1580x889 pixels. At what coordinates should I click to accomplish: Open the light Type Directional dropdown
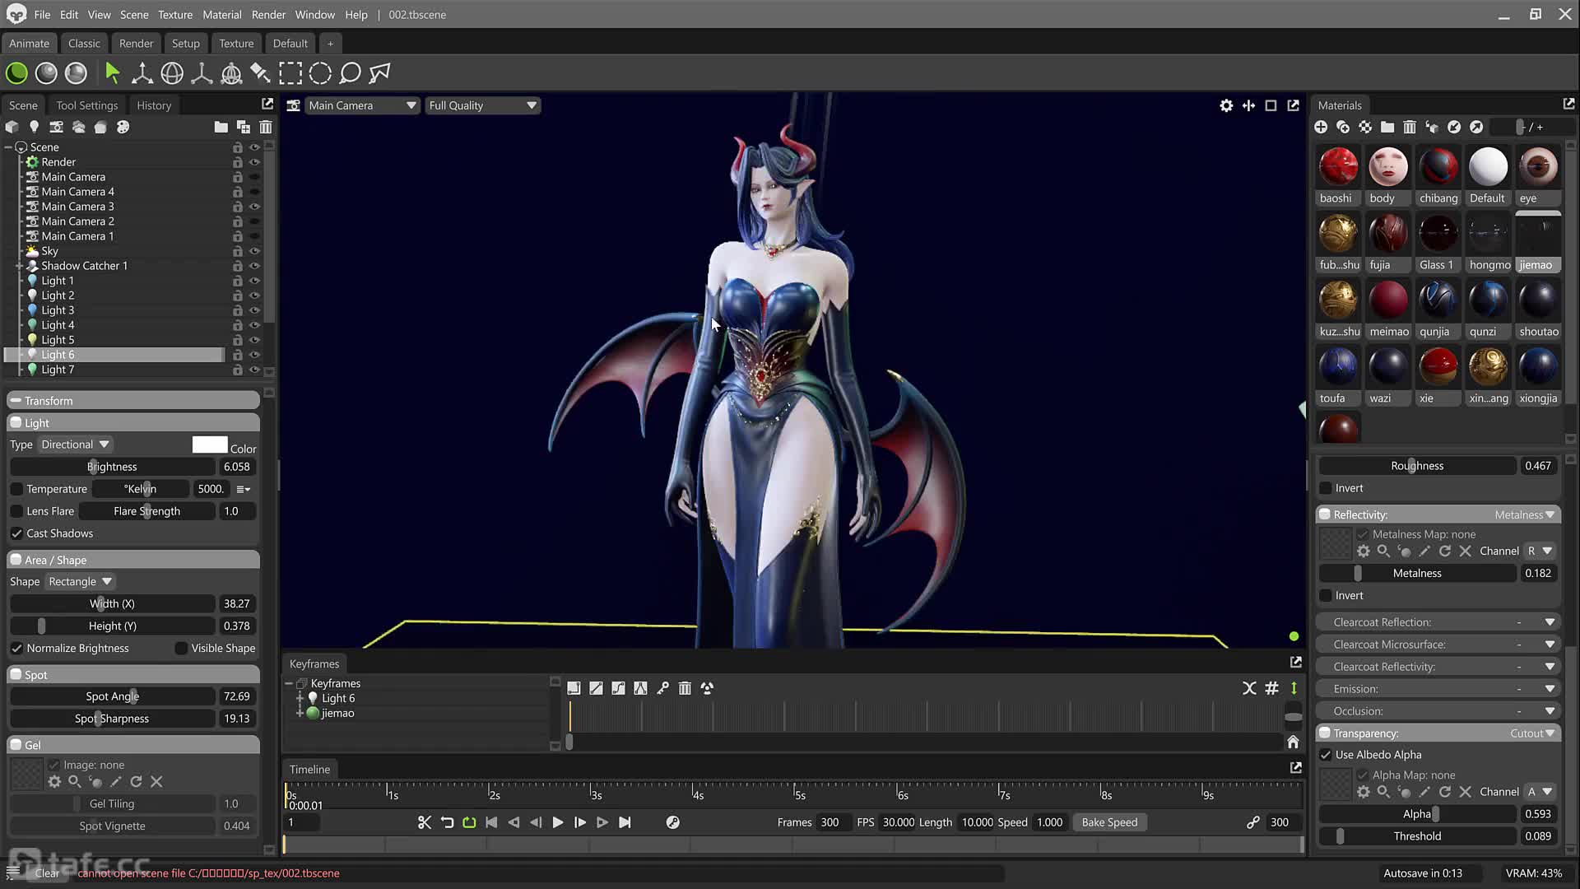tap(75, 444)
